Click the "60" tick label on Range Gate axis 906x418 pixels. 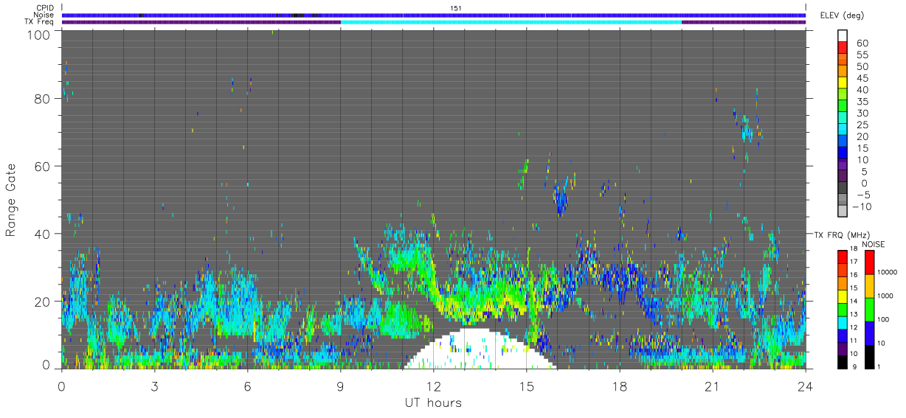pyautogui.click(x=43, y=166)
